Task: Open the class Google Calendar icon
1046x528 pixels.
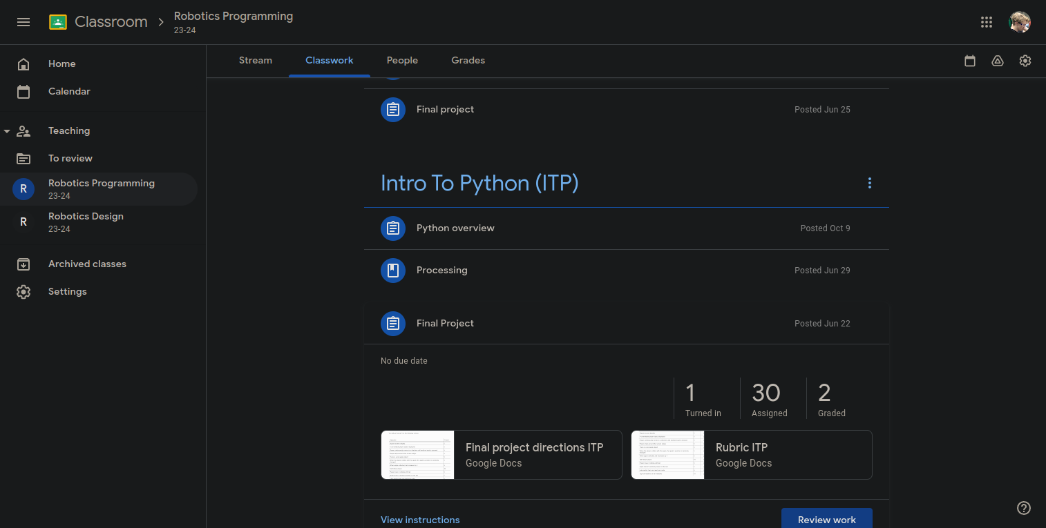Action: point(970,61)
